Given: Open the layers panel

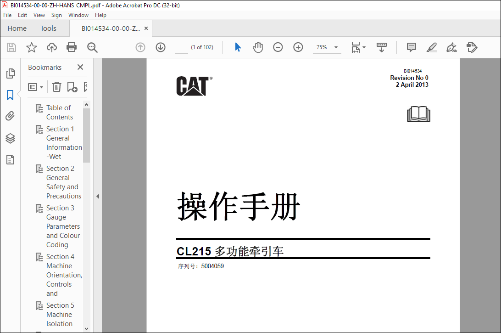Looking at the screenshot, I should coord(10,138).
